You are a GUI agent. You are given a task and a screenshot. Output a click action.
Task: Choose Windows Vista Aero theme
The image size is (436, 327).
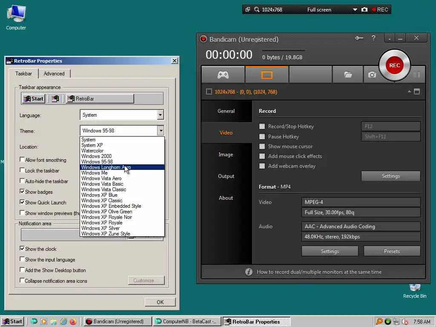122,178
